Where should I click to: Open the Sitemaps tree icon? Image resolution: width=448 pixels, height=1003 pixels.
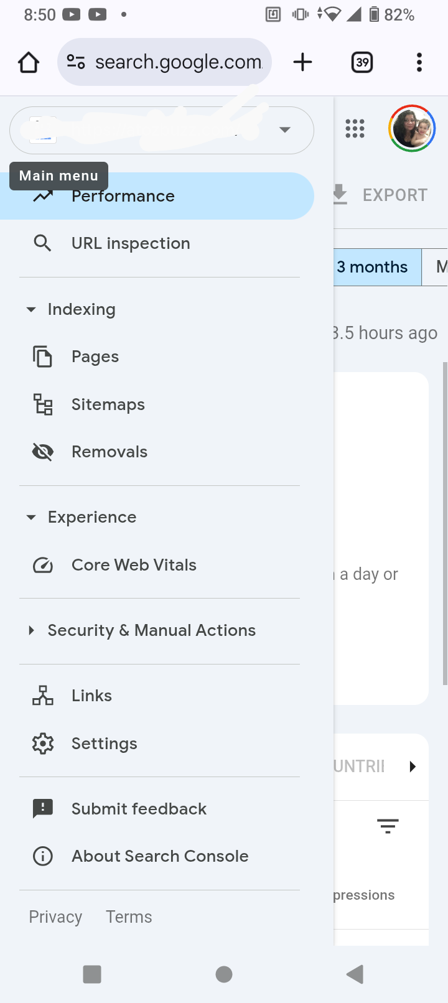(42, 404)
